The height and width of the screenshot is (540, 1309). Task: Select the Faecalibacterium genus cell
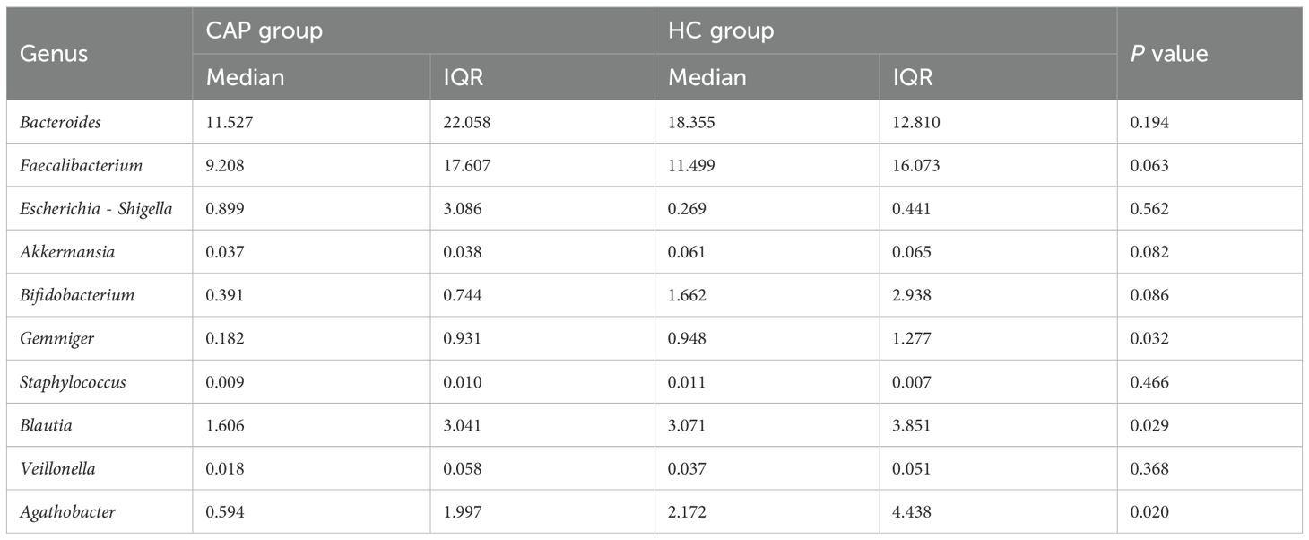pos(81,165)
